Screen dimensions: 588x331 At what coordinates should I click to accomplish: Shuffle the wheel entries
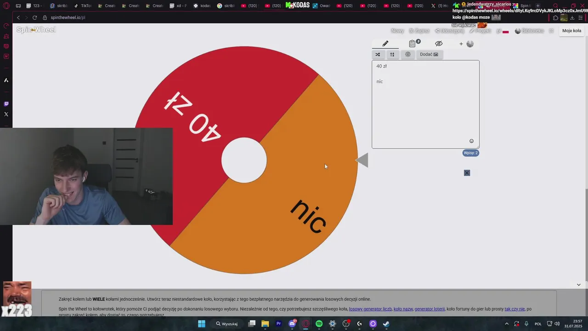(378, 54)
